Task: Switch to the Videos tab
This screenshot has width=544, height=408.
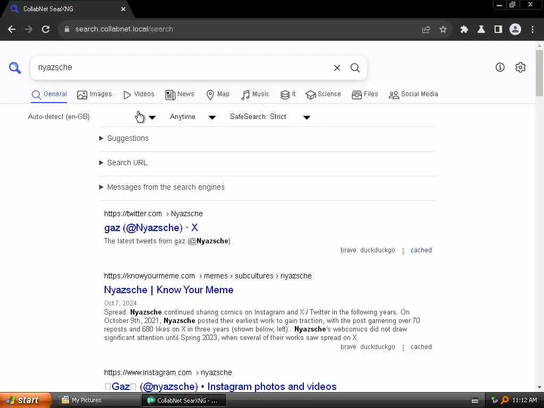Action: (x=139, y=95)
